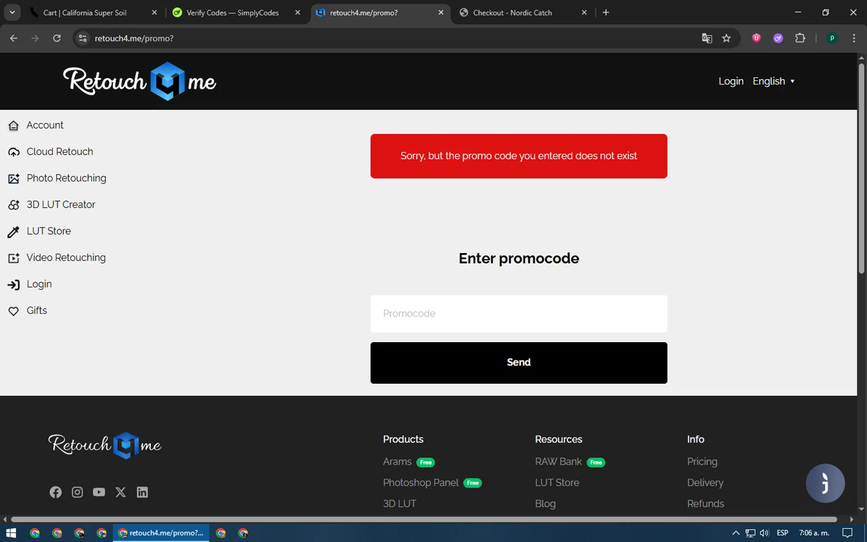Click the Account home icon
This screenshot has width=867, height=542.
coord(14,125)
